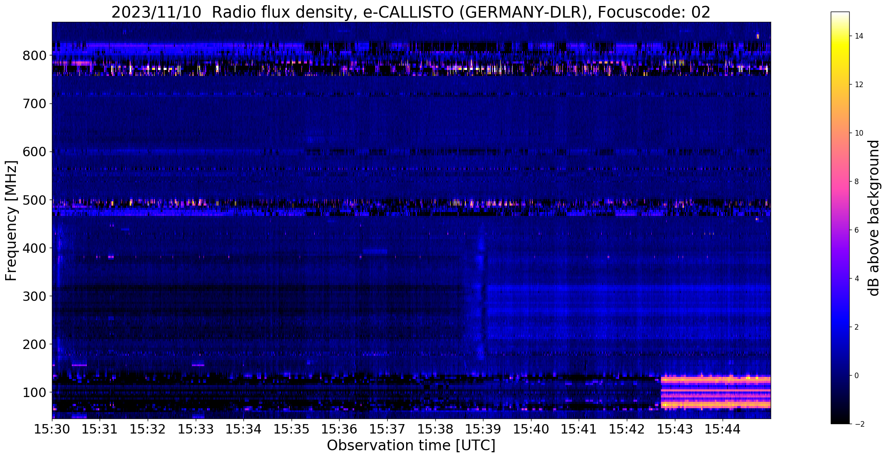Click the colorbar tick label −2

pyautogui.click(x=859, y=424)
